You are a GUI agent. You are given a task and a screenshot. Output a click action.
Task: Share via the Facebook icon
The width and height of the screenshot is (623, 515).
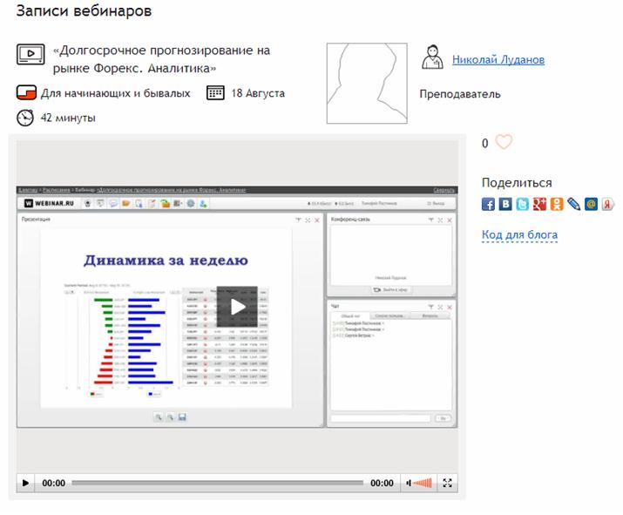[x=489, y=204]
